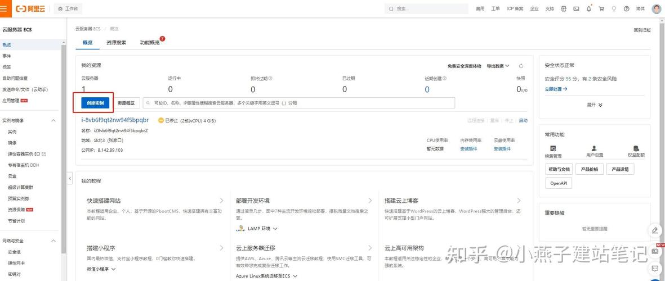Open the 工作台 workbench home
The width and height of the screenshot is (665, 281).
(x=68, y=8)
